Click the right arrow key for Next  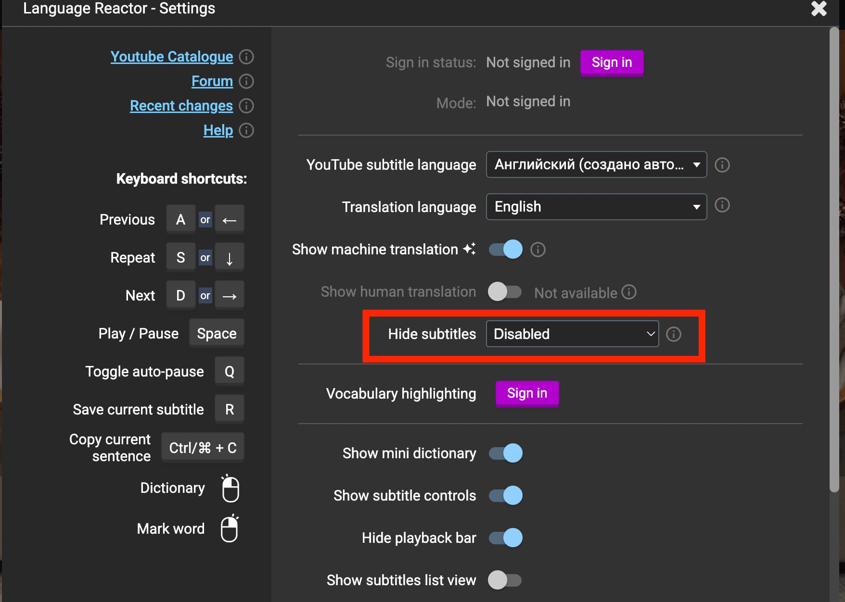tap(230, 295)
